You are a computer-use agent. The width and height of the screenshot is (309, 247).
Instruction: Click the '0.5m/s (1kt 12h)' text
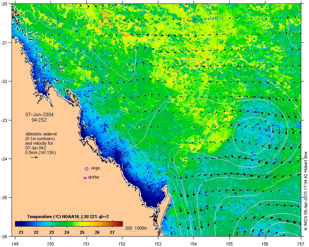(41, 152)
